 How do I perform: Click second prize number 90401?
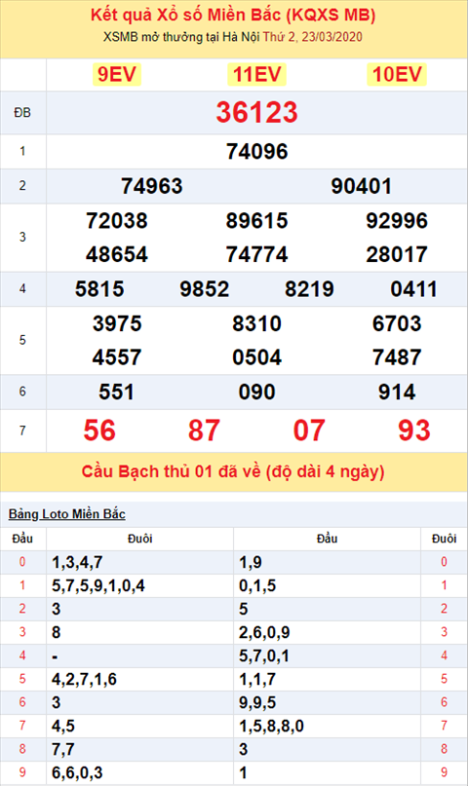pos(362,186)
